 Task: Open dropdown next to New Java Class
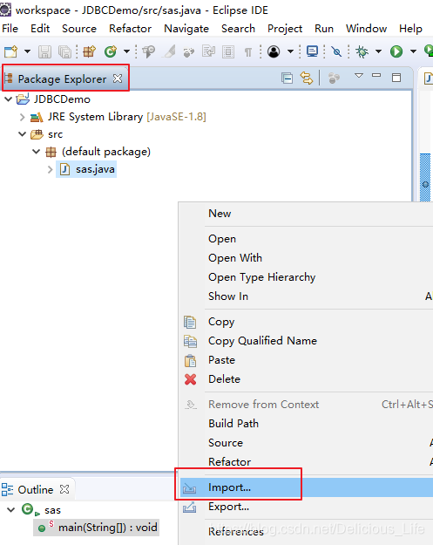(126, 51)
